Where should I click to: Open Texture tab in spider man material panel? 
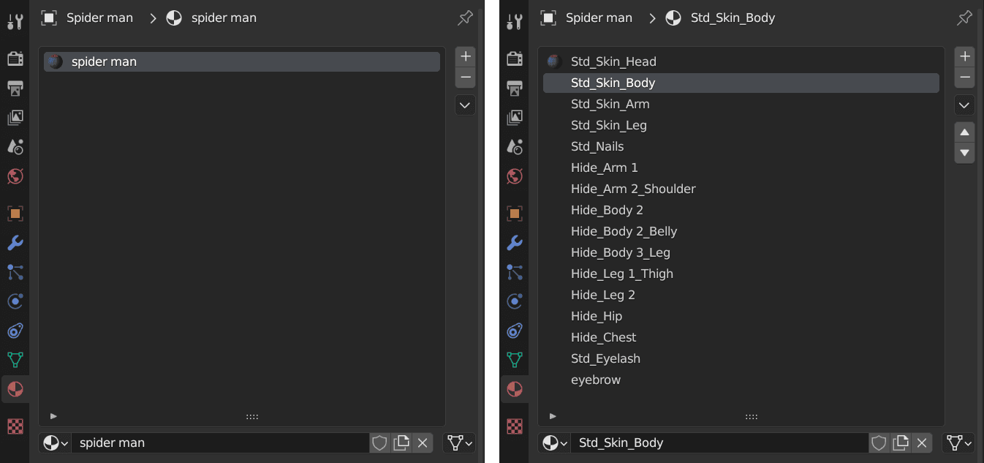15,426
